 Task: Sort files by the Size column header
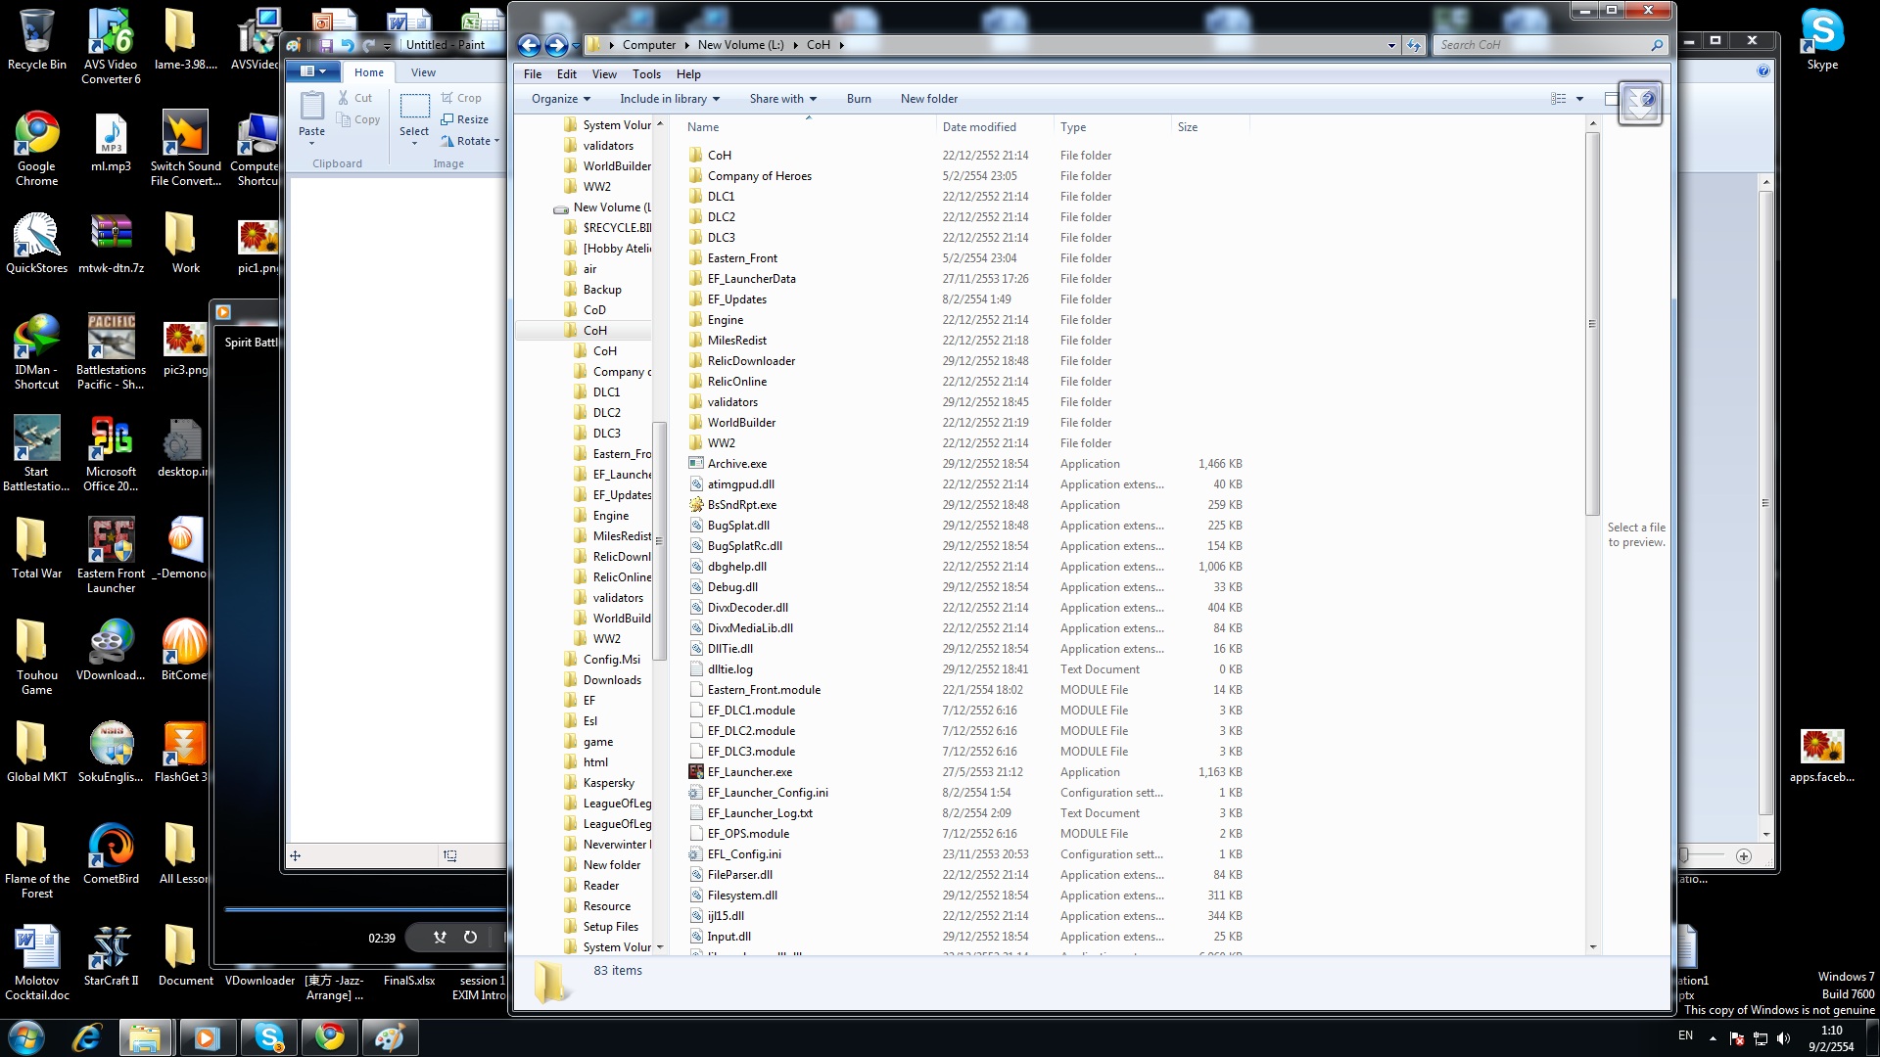click(x=1210, y=127)
